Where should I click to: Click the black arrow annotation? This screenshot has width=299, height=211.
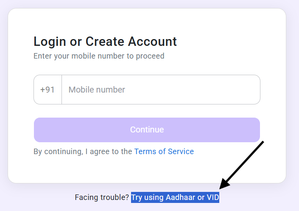(x=242, y=165)
